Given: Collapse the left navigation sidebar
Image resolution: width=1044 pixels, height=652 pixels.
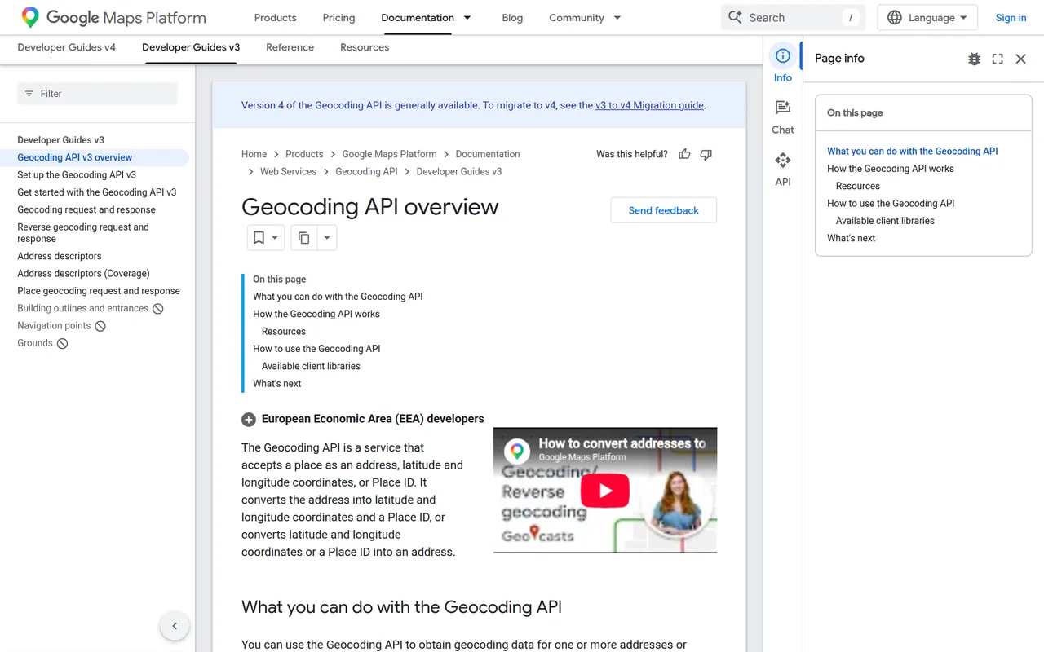Looking at the screenshot, I should [175, 626].
